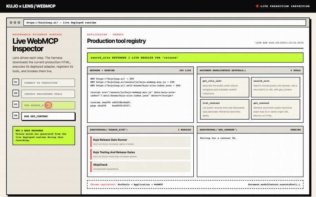The width and height of the screenshot is (316, 197).
Task: Select the step number 03 badge
Action: click(x=16, y=104)
